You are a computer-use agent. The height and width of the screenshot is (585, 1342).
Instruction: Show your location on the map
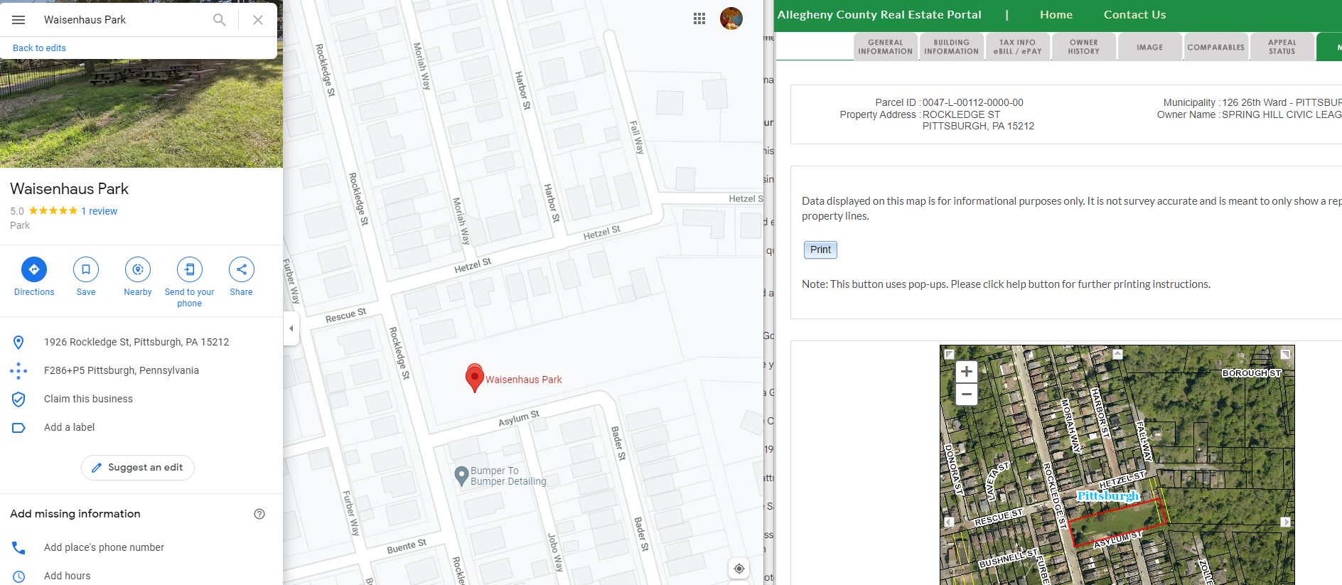pos(739,569)
